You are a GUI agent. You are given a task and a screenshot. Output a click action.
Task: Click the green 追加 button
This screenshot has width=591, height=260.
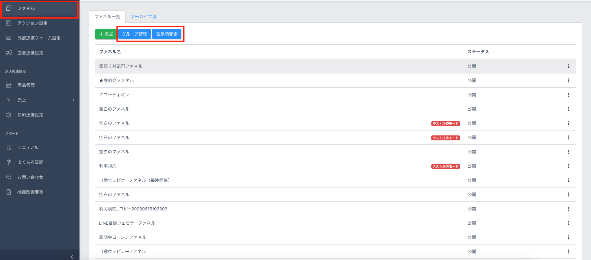(106, 34)
